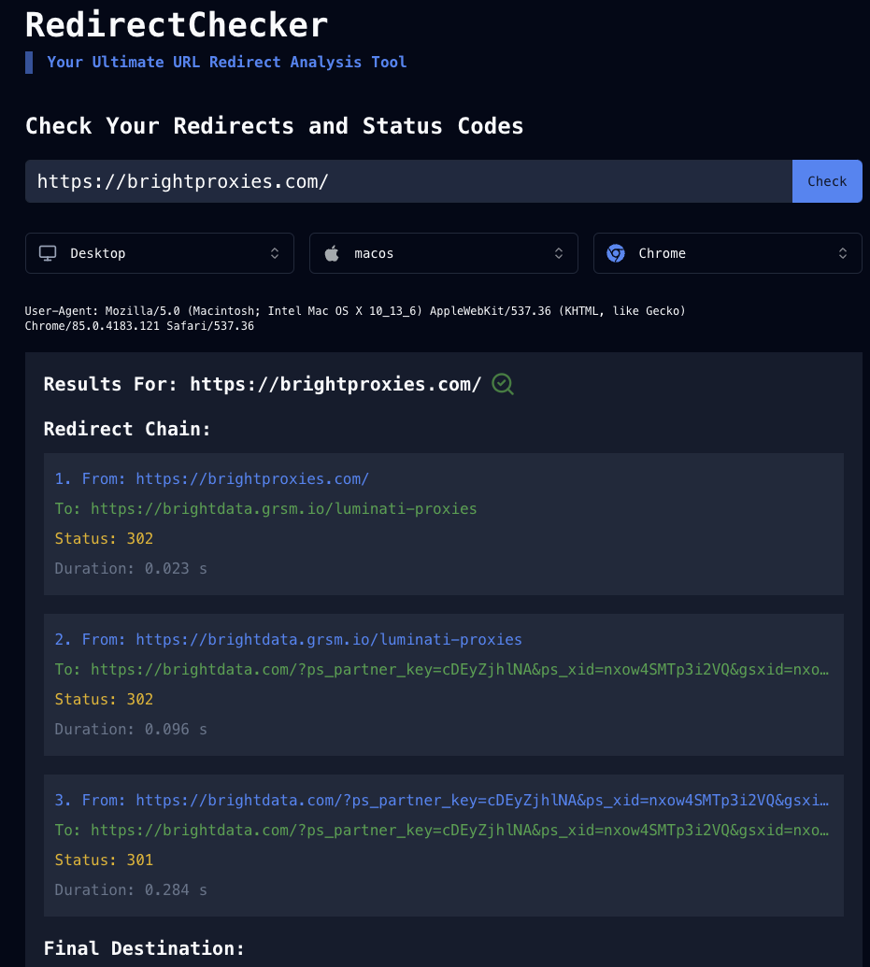Open the Desktop device dropdown
The image size is (870, 967).
point(159,253)
